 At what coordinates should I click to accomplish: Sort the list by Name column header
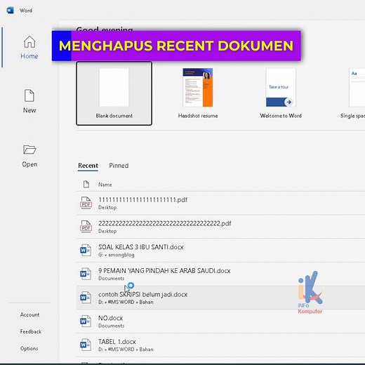(x=105, y=185)
